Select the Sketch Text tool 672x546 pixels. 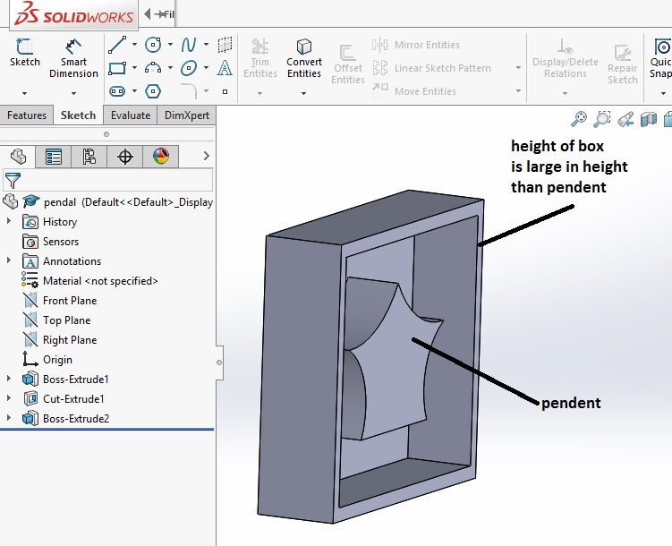click(225, 68)
